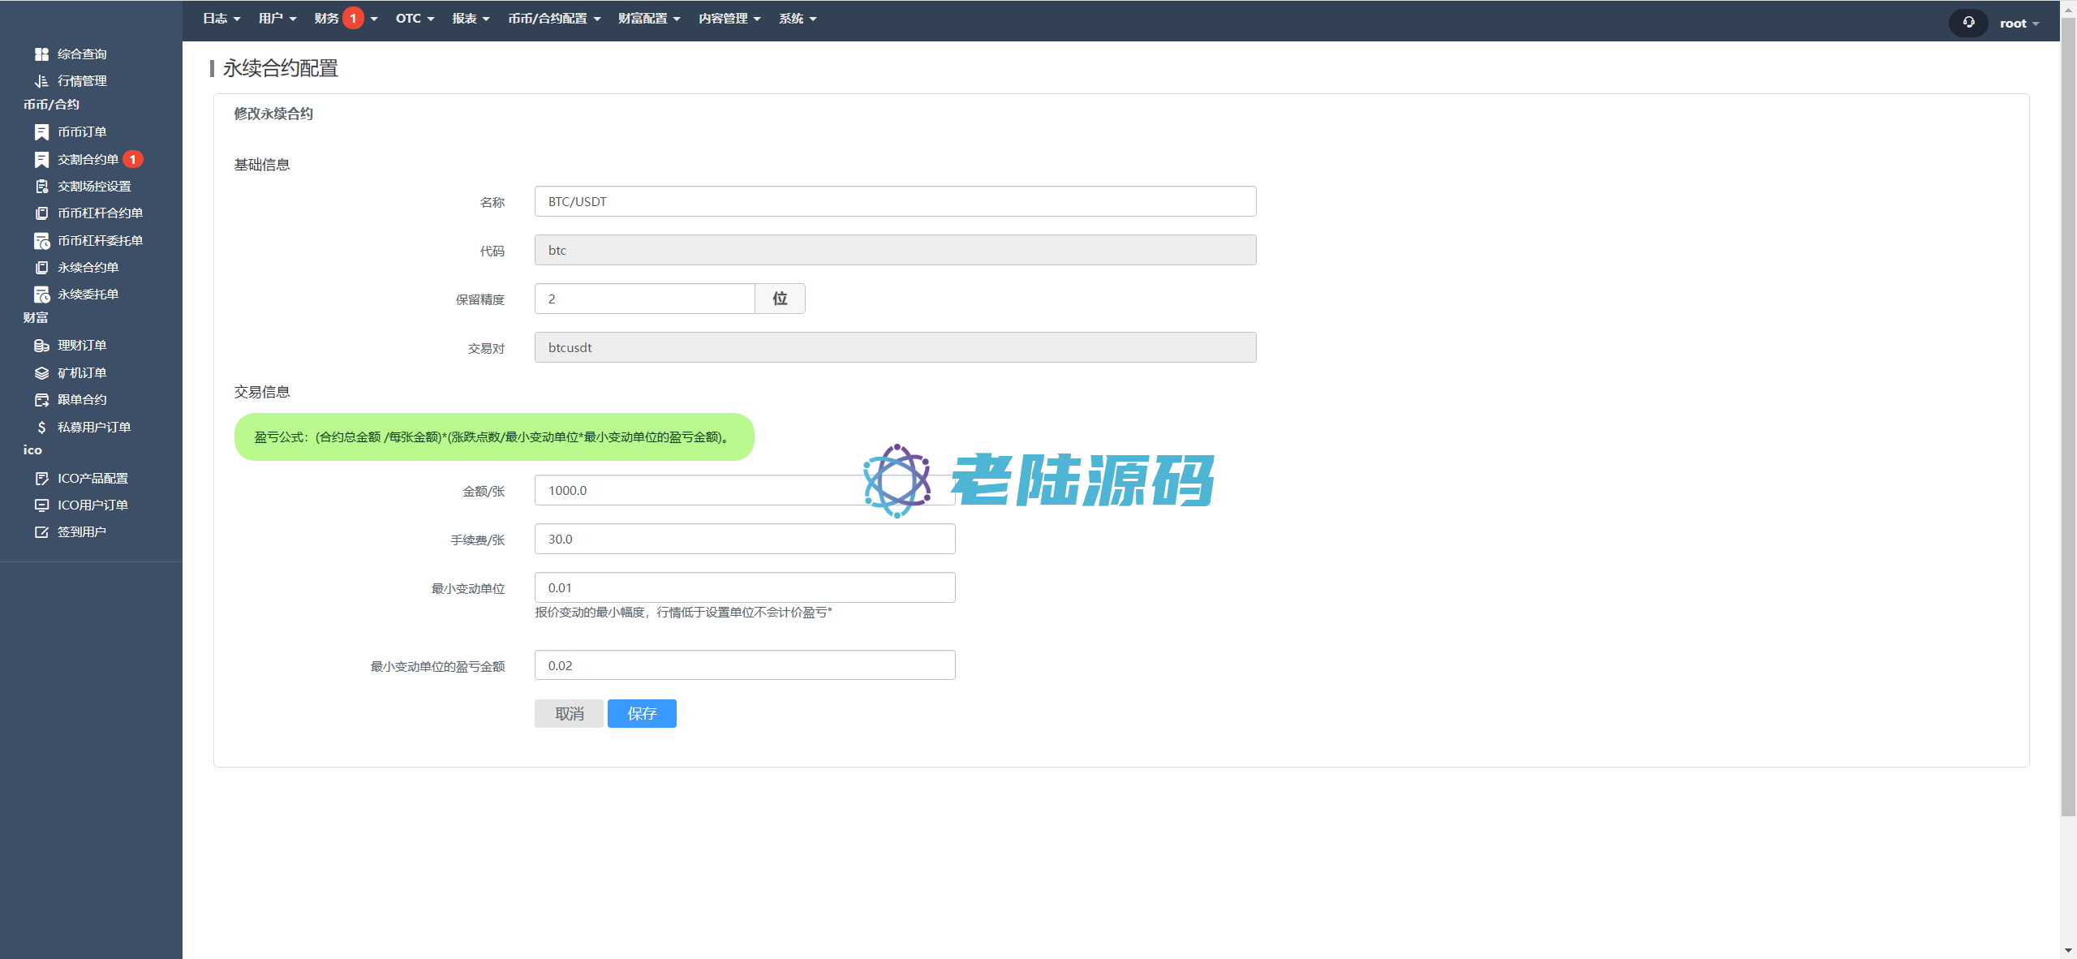Click the 行情管理 sort icon

41,81
